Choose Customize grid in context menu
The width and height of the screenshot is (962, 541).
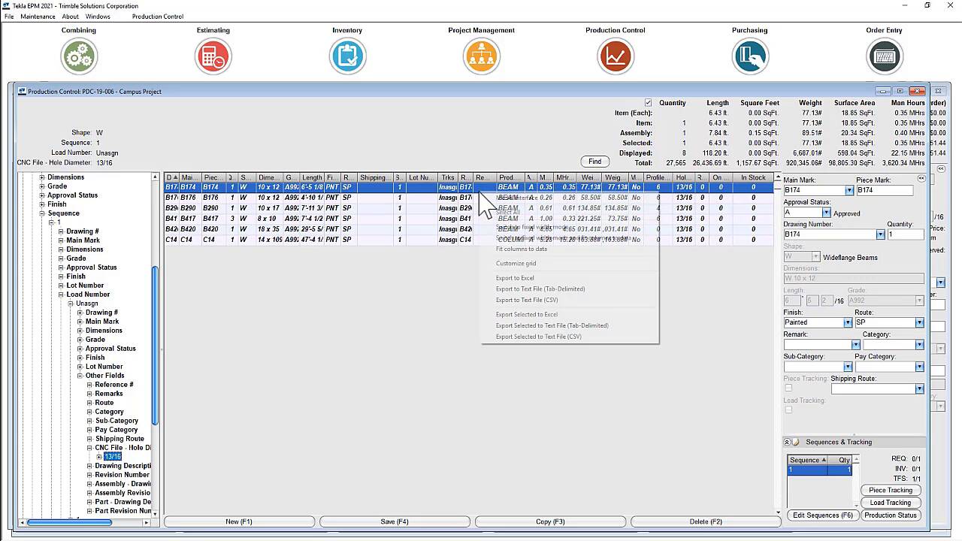(x=516, y=264)
